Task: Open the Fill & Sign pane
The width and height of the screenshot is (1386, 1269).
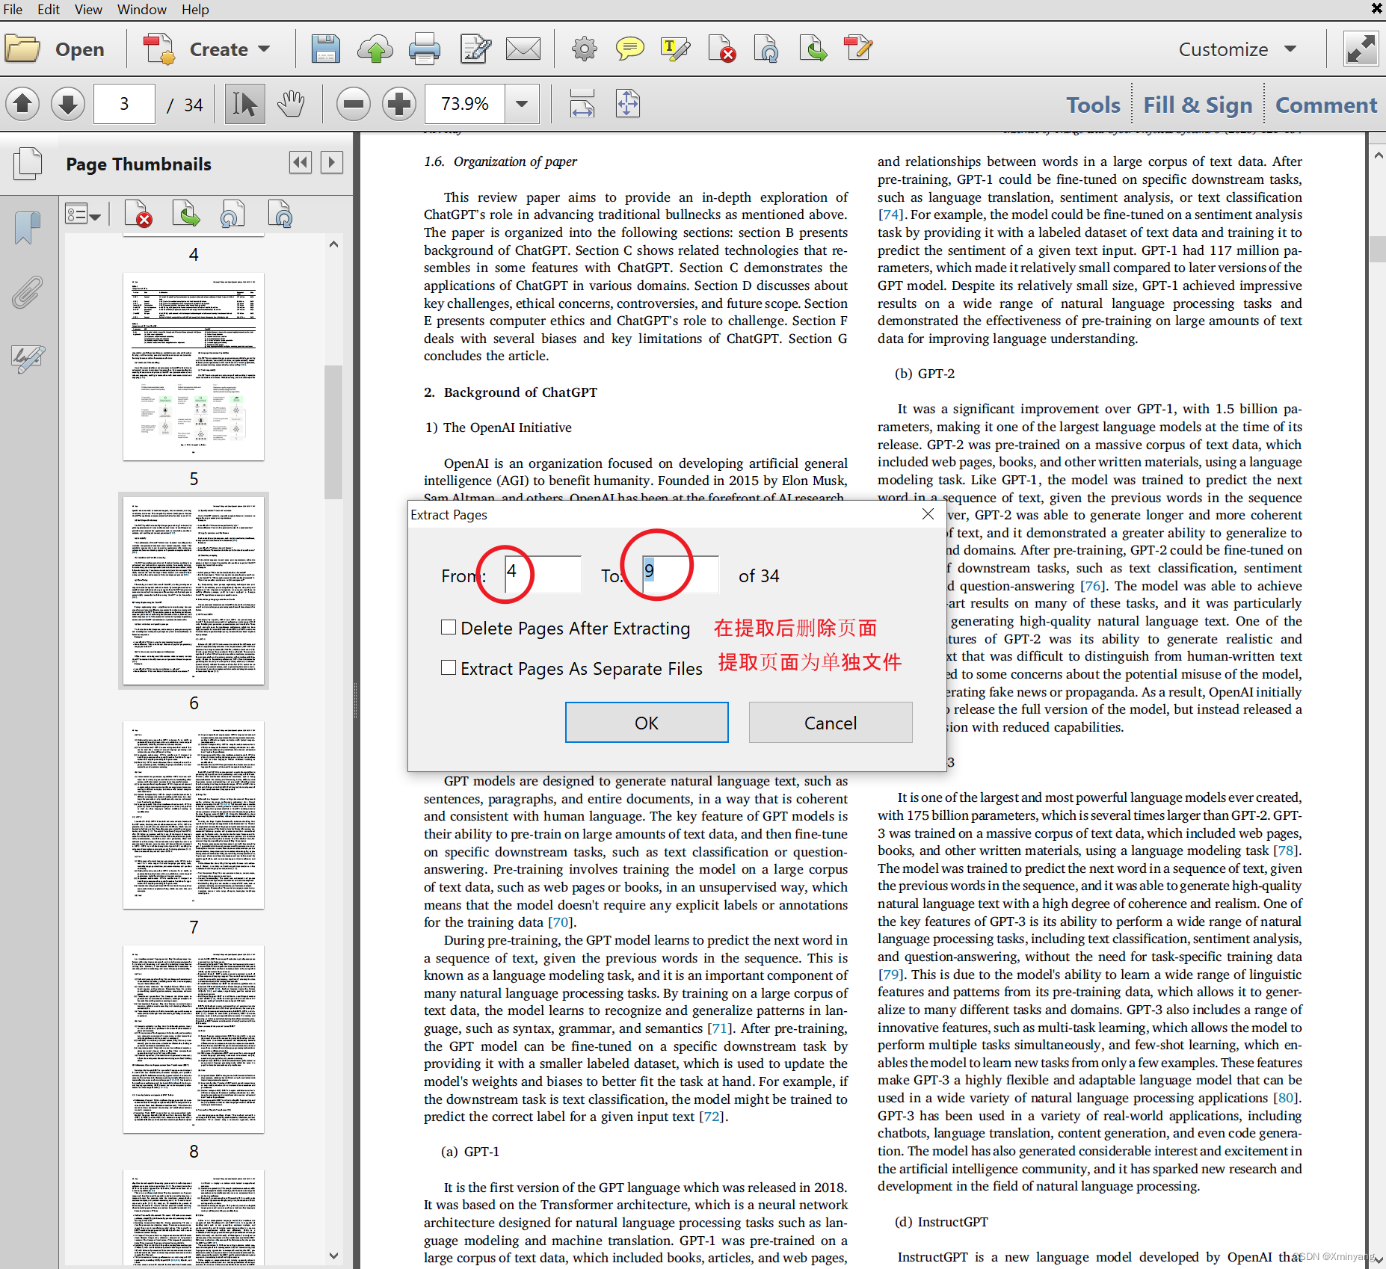Action: [1198, 105]
